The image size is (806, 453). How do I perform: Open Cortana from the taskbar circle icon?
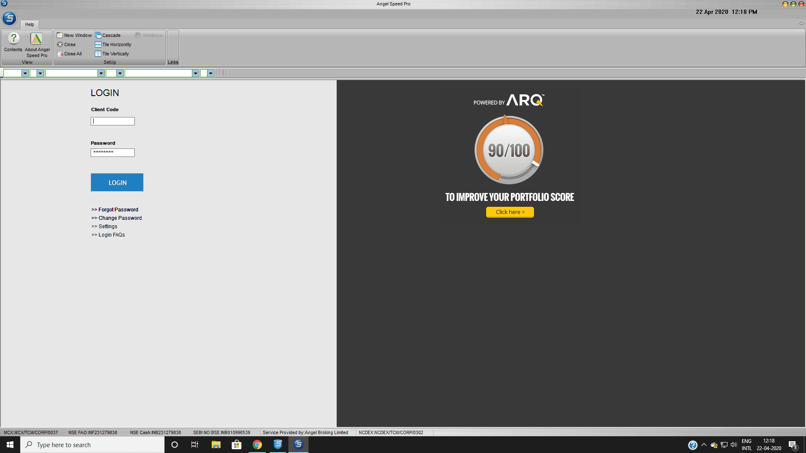click(x=175, y=445)
